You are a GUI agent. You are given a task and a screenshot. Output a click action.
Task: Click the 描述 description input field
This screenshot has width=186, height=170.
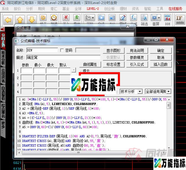[63, 57]
